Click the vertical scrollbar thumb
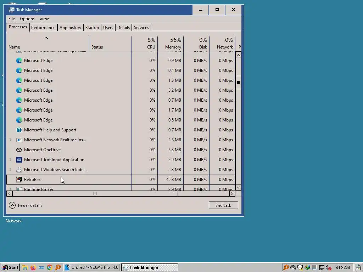Screen dimensions: 363x272 pyautogui.click(x=238, y=83)
